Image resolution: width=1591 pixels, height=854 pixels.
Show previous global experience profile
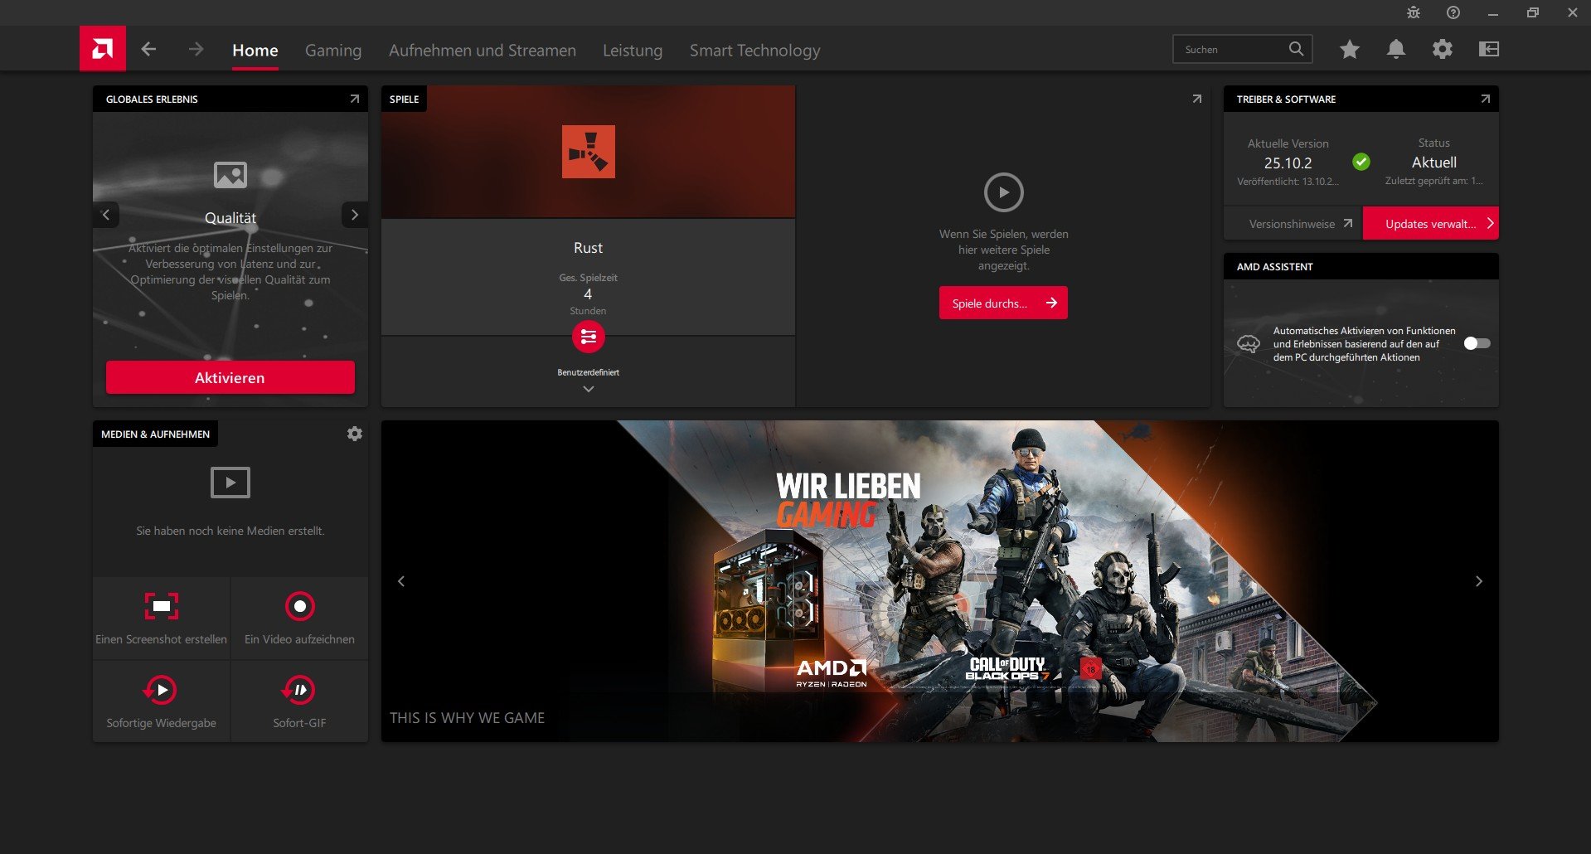tap(106, 215)
